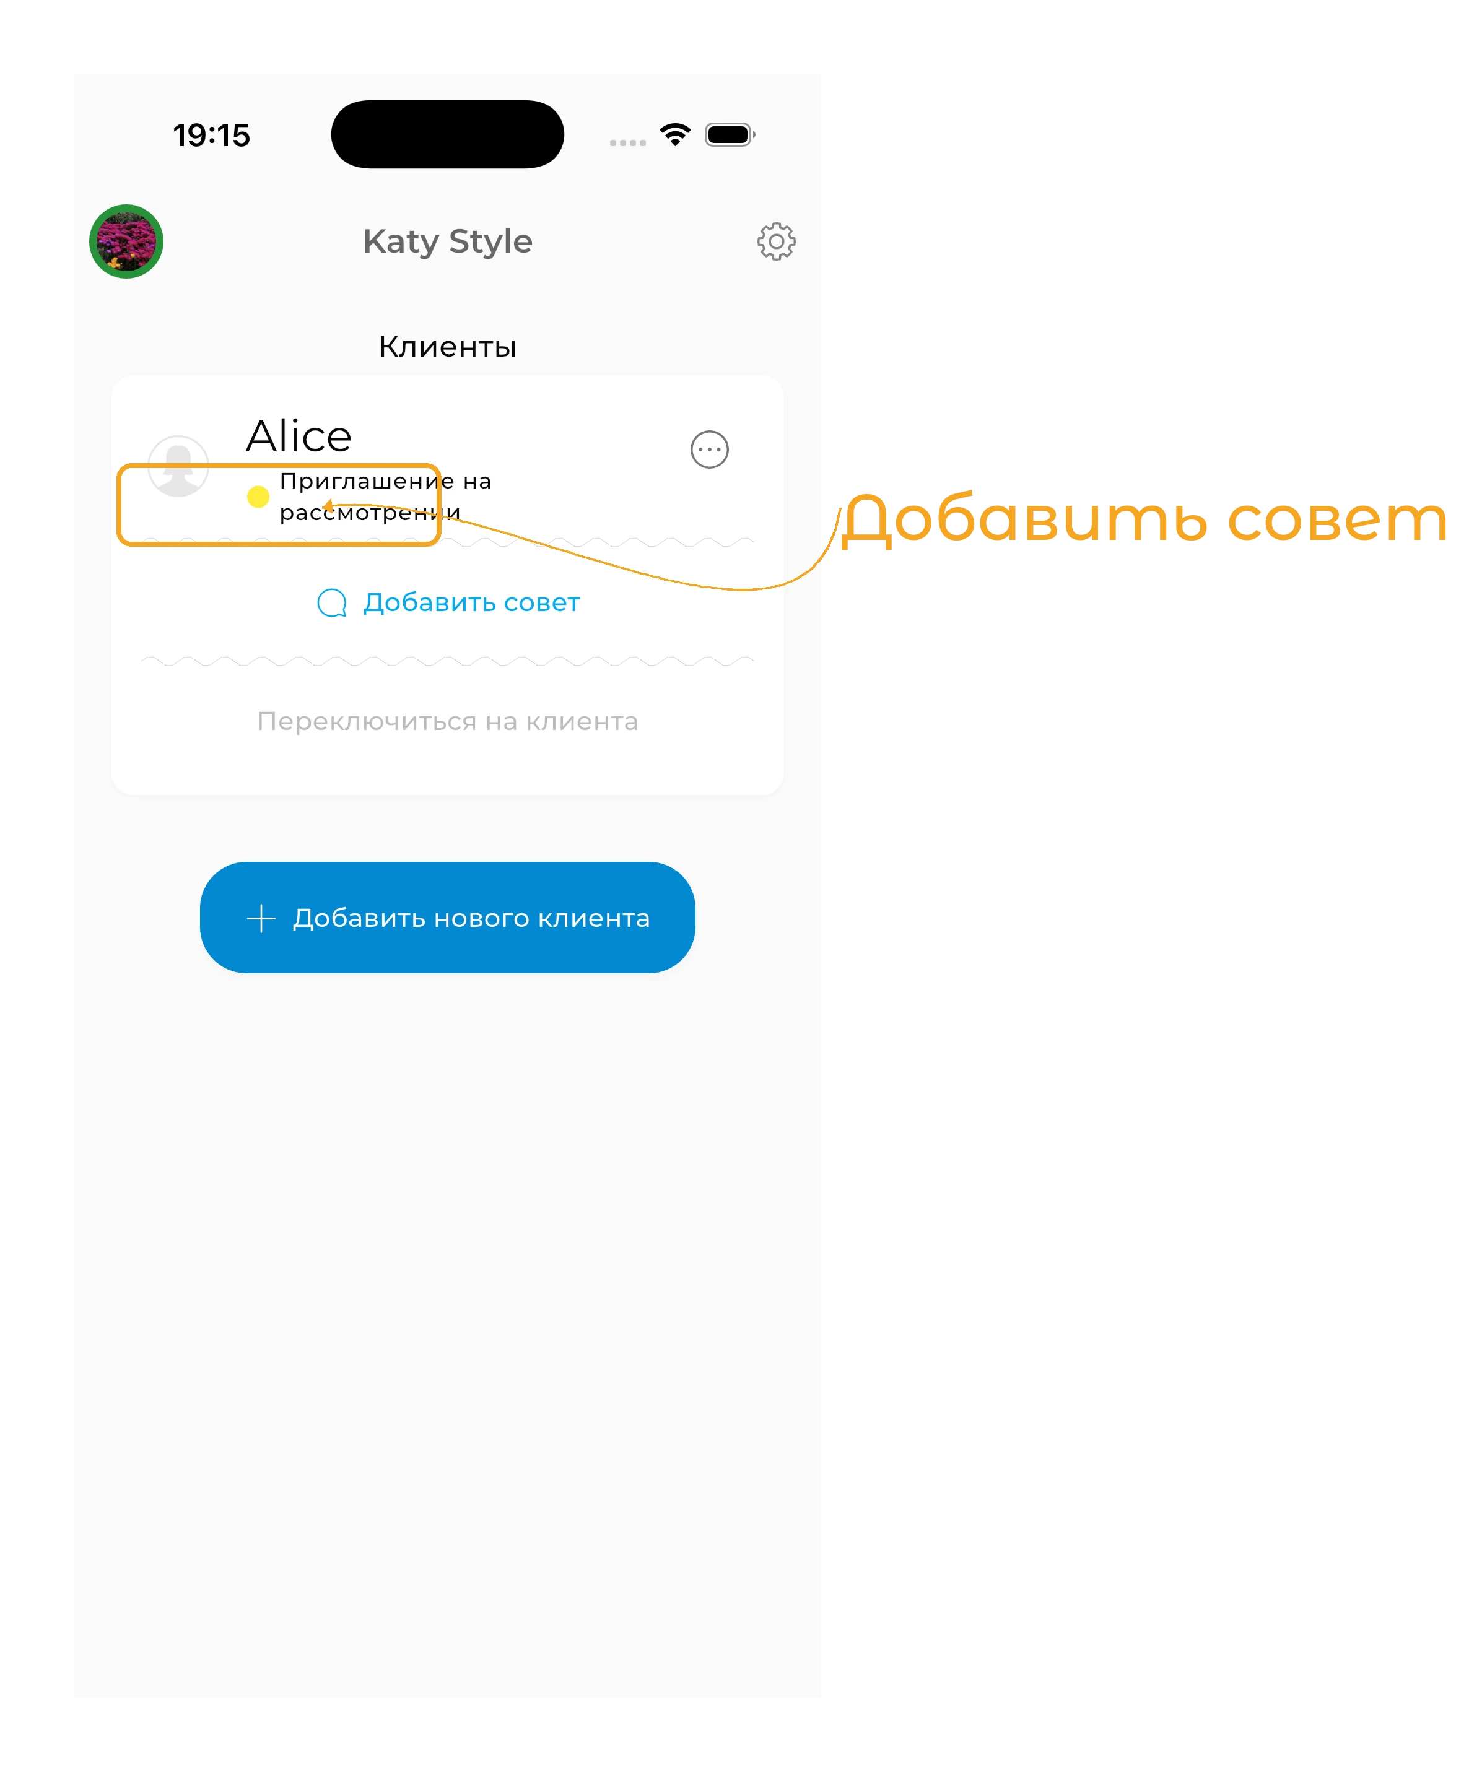
Task: Click the yellow status dot
Action: click(x=258, y=497)
